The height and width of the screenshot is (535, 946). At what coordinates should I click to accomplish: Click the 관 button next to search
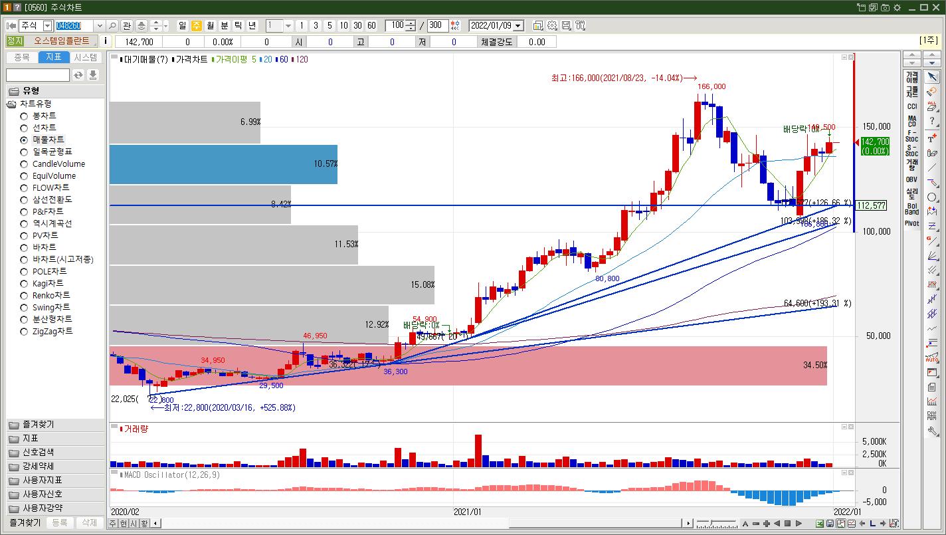[x=126, y=25]
